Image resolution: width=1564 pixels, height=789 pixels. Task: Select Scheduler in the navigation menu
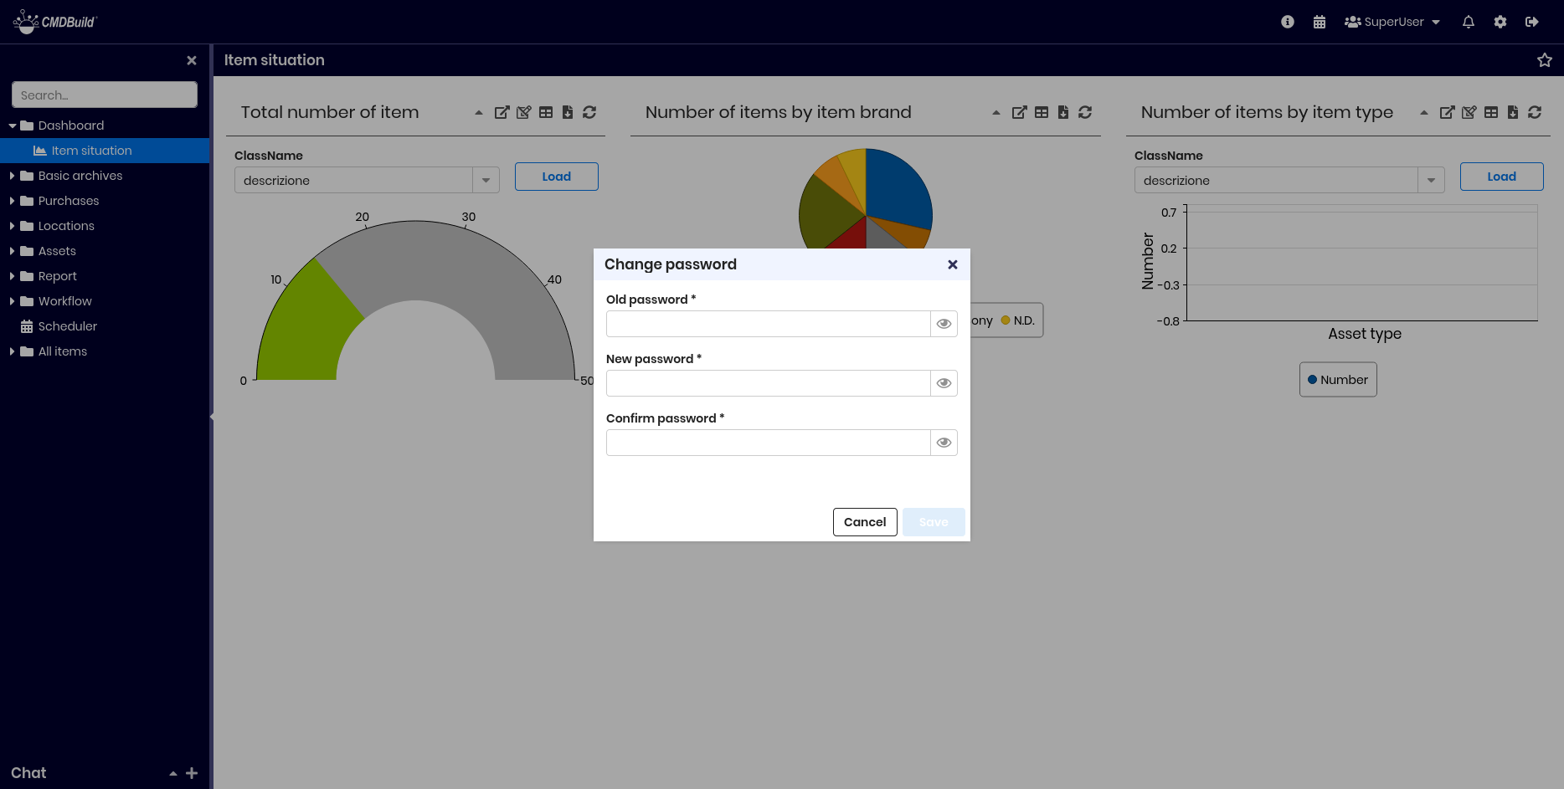pyautogui.click(x=67, y=326)
